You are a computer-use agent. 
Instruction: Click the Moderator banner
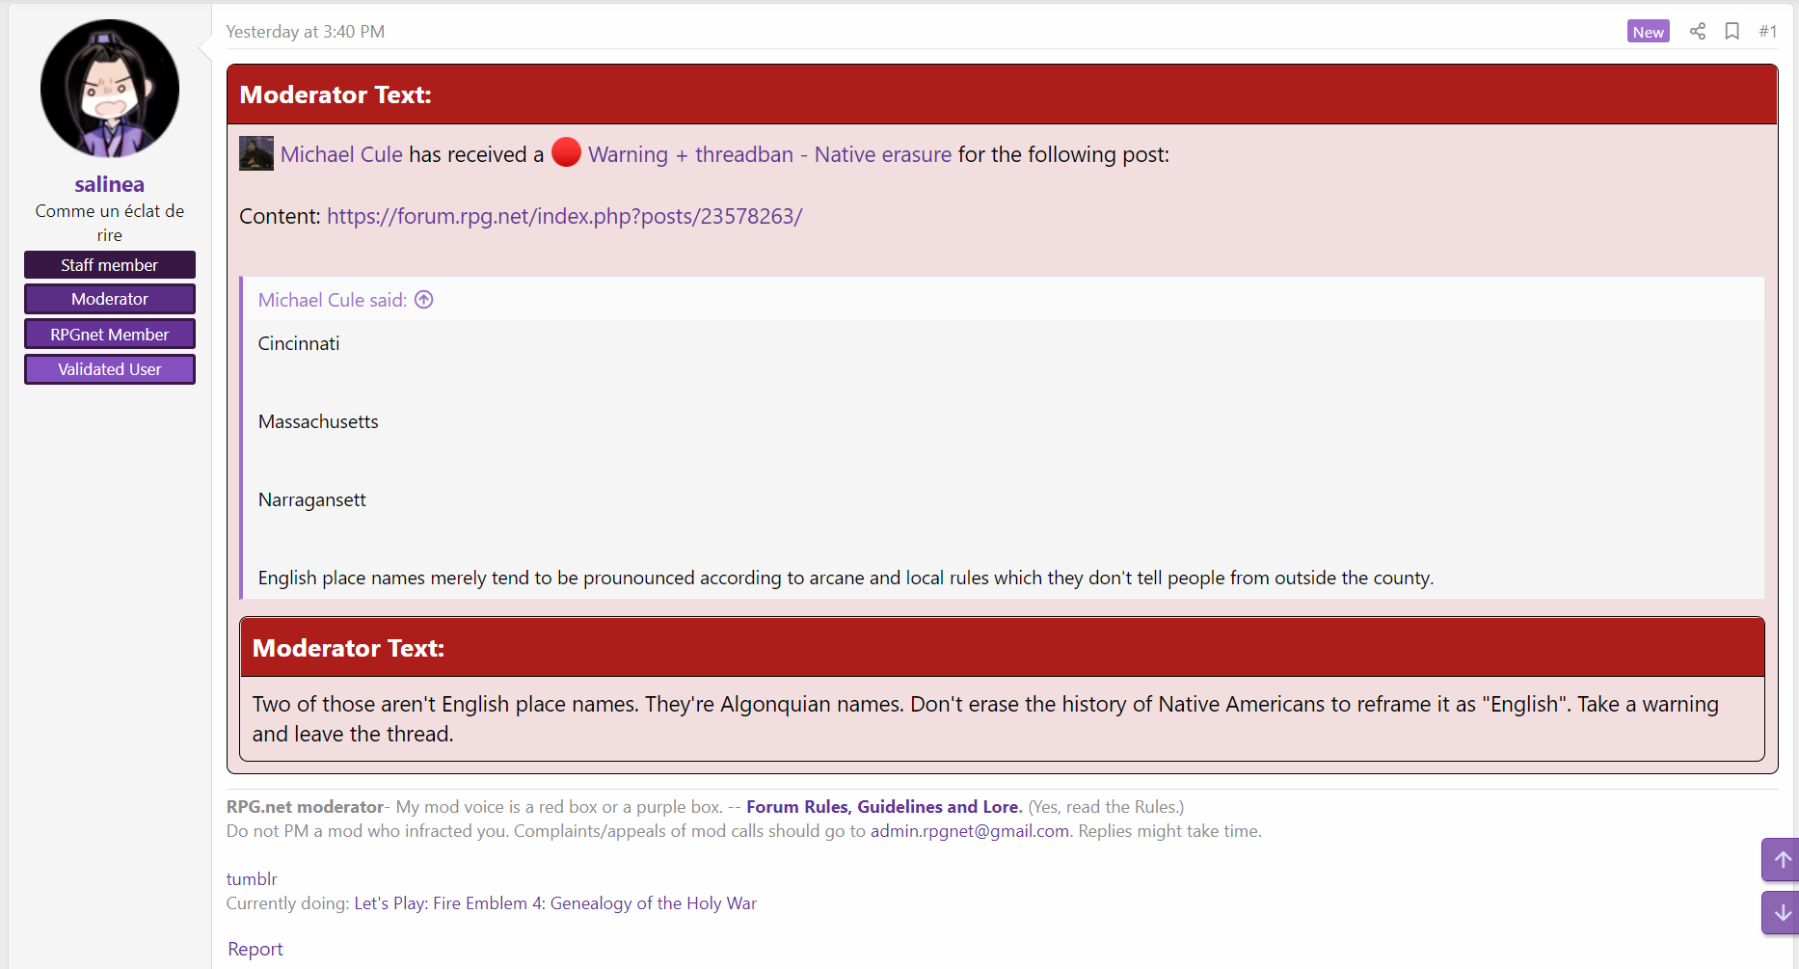point(110,299)
